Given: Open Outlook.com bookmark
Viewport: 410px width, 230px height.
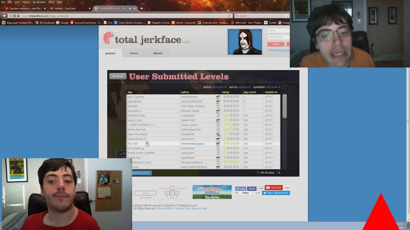Looking at the screenshot, I should (x=213, y=23).
